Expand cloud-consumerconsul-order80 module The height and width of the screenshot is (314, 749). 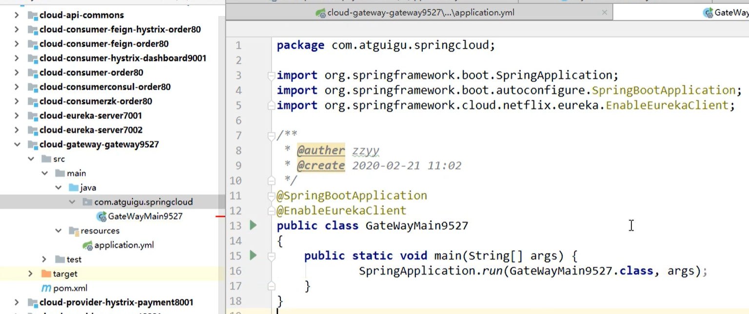[17, 87]
